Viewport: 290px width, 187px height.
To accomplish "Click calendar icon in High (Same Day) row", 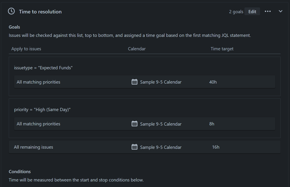I will click(x=134, y=124).
